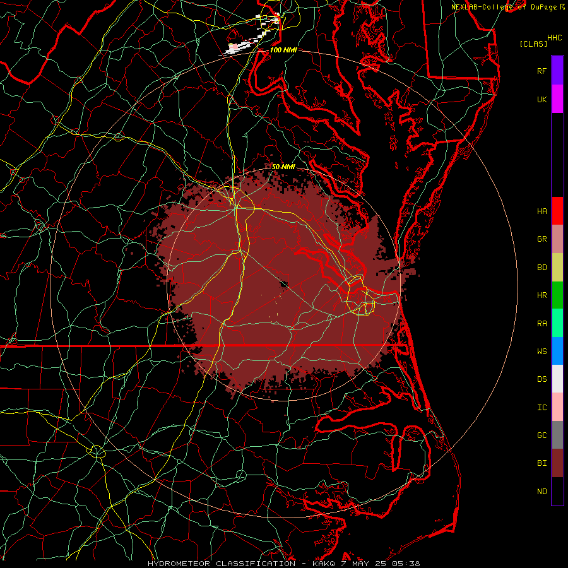Click the UK legend label
568x568 pixels.
[x=542, y=99]
